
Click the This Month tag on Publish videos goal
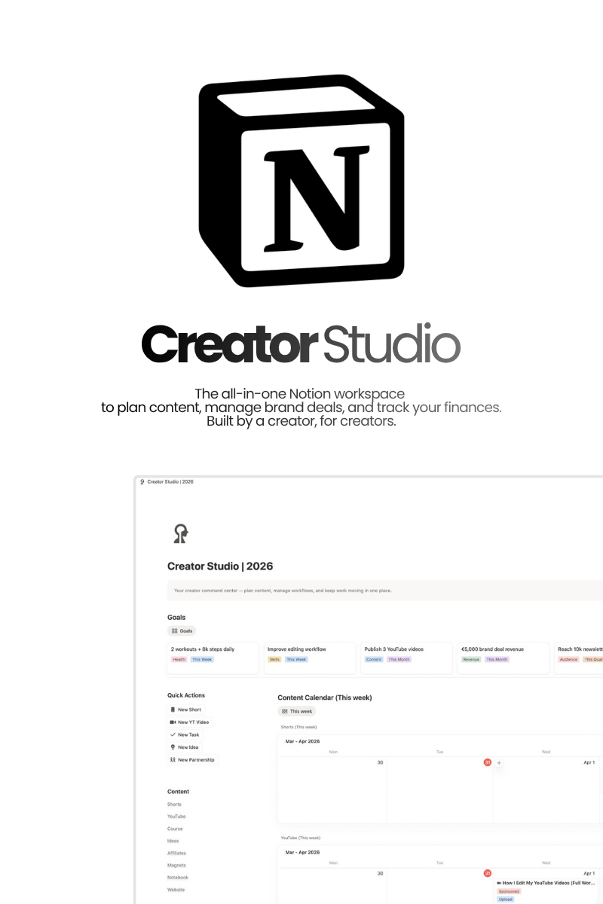[x=399, y=659]
